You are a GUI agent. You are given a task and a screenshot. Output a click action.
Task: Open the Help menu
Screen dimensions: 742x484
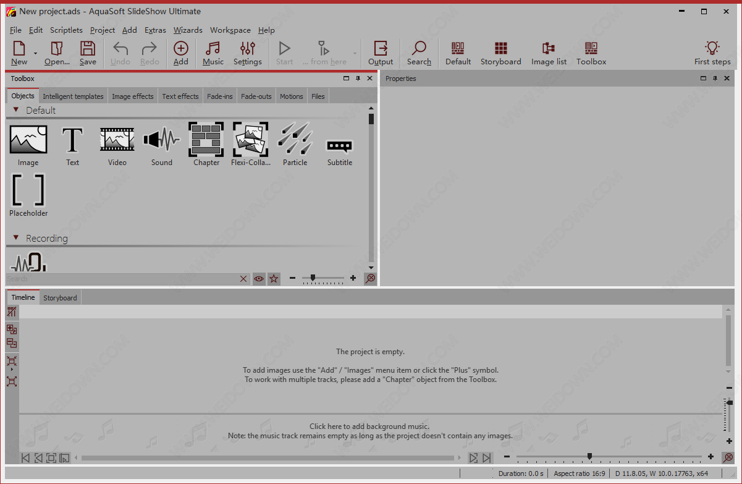[266, 30]
